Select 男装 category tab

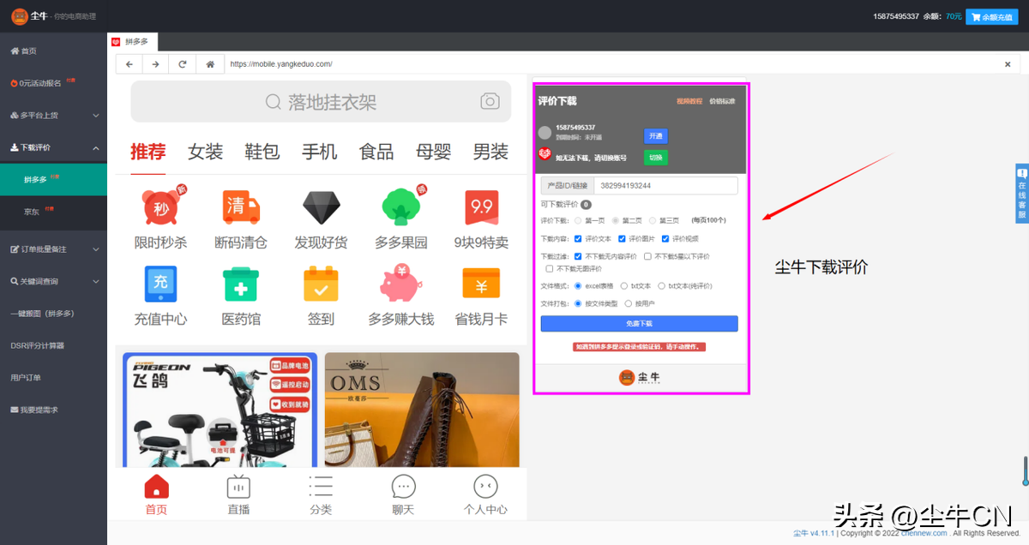(490, 152)
